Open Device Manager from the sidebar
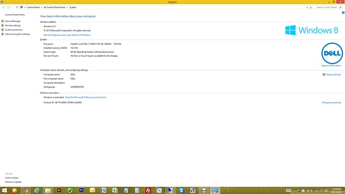The image size is (345, 194). click(x=13, y=21)
